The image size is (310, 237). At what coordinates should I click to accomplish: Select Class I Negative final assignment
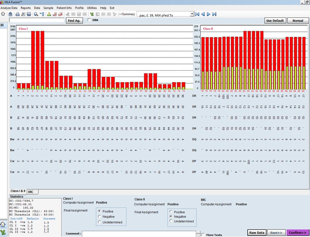click(x=99, y=216)
